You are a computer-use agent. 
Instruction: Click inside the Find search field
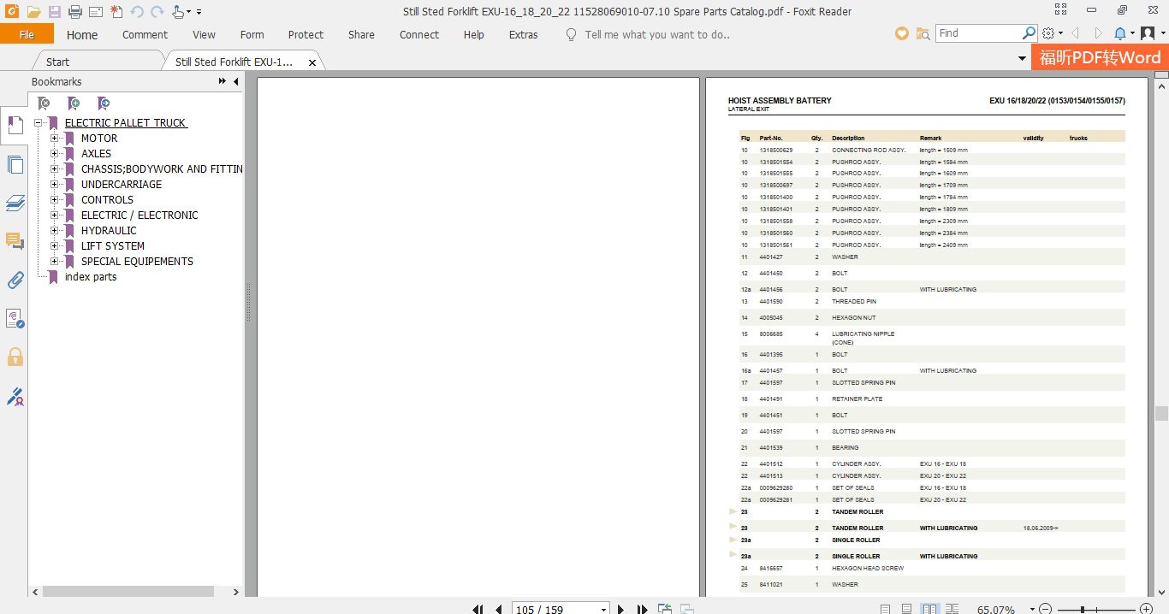click(x=978, y=33)
